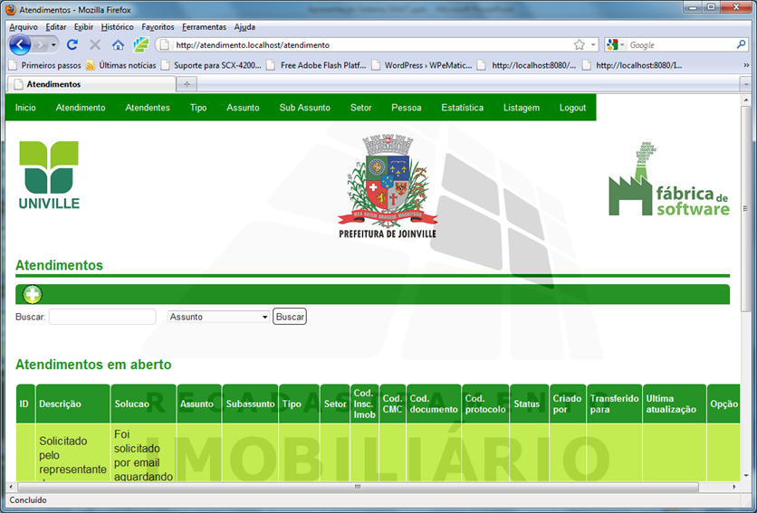The width and height of the screenshot is (757, 513).
Task: Open the navigation history dropdown arrow
Action: tap(53, 45)
